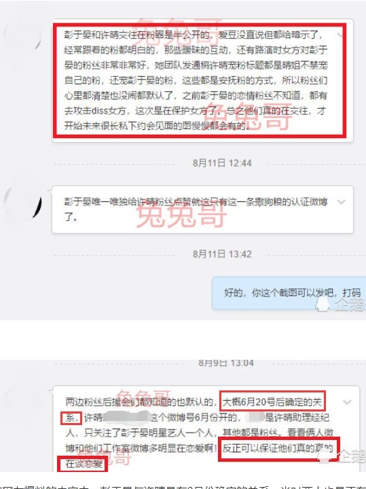366x489 pixels.
Task: Expand the chevron on the 撒狗粮 message
Action: pos(342,202)
